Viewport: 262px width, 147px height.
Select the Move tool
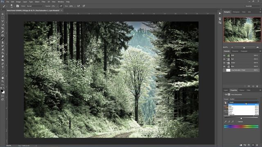2,14
